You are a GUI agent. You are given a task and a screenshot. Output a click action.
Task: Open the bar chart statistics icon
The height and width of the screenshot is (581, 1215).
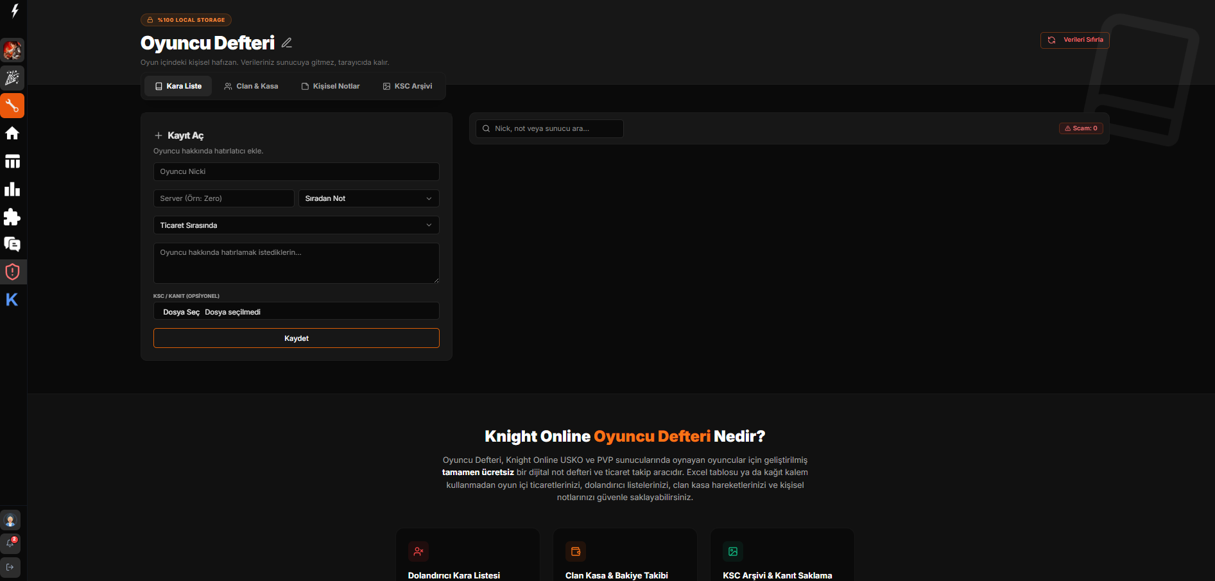[x=12, y=189]
